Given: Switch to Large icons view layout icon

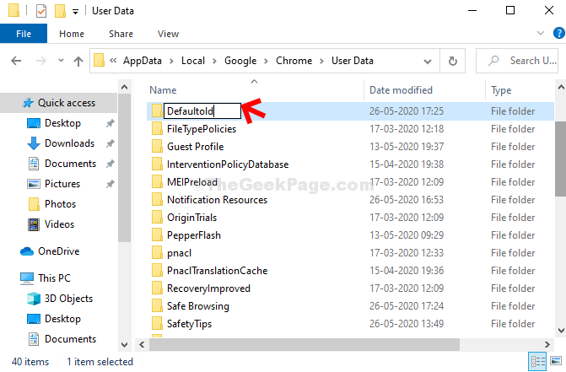Looking at the screenshot, I should pos(556,361).
